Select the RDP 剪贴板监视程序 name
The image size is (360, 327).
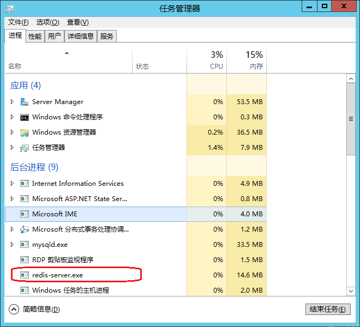tap(63, 260)
